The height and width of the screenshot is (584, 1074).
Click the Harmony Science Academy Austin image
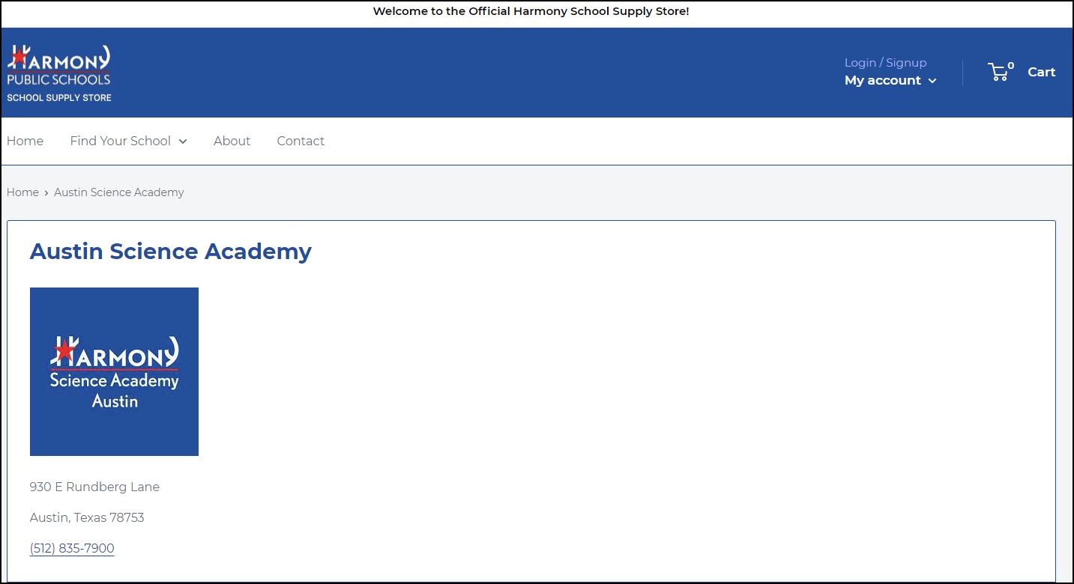point(114,371)
